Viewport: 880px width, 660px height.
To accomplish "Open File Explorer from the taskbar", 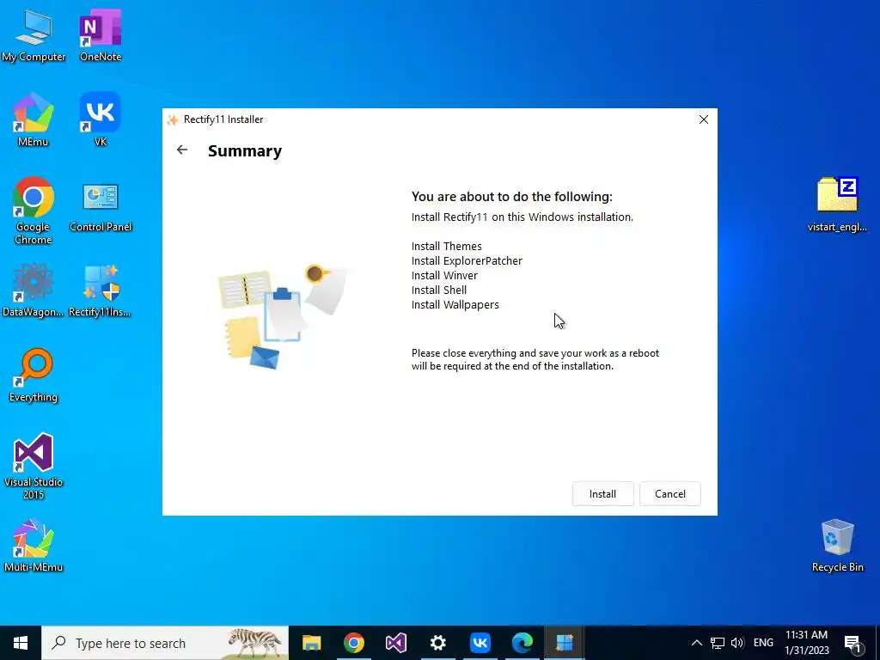I will [x=311, y=643].
